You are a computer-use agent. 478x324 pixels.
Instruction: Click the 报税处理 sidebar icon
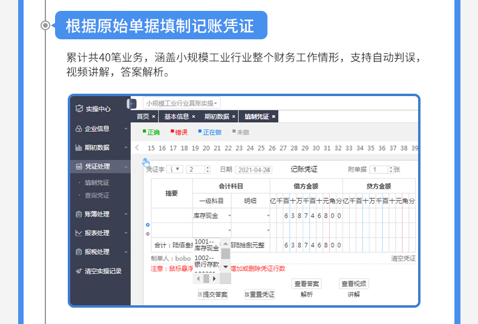[79, 252]
